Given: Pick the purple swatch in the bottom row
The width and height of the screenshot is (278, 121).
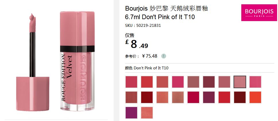Looking at the screenshot, I should [x=131, y=112].
